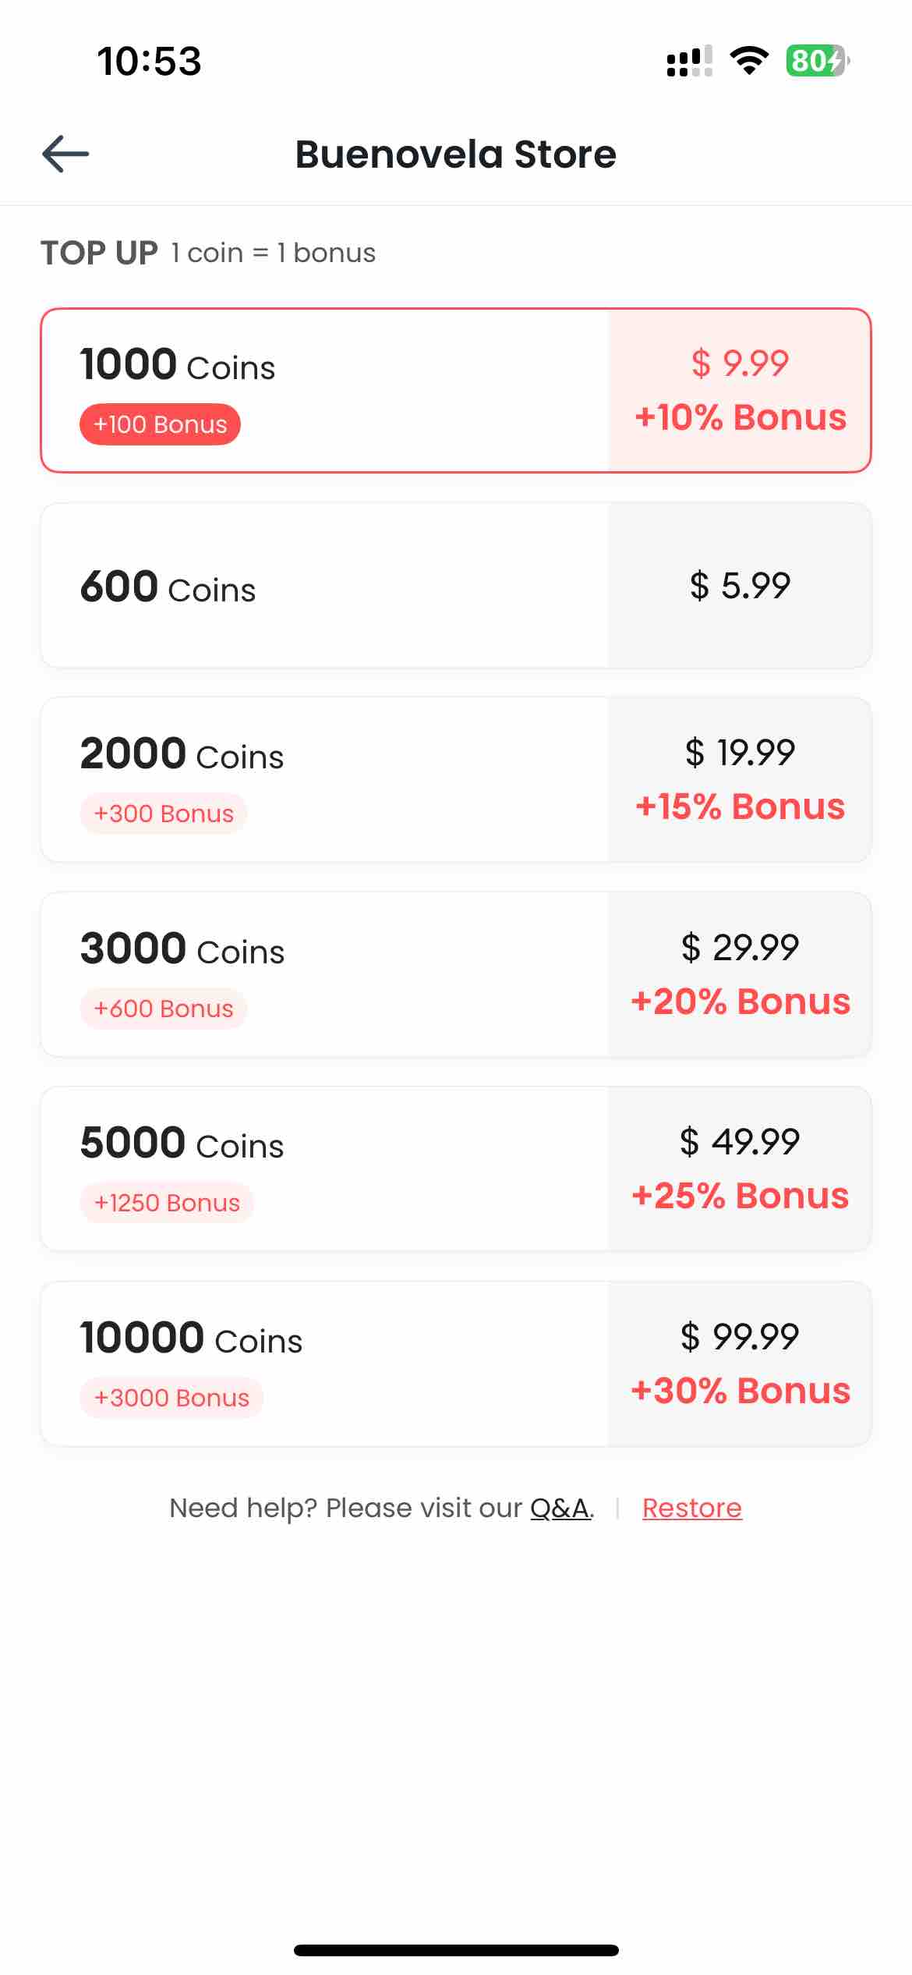Click the $ 5.99 price box

[740, 585]
